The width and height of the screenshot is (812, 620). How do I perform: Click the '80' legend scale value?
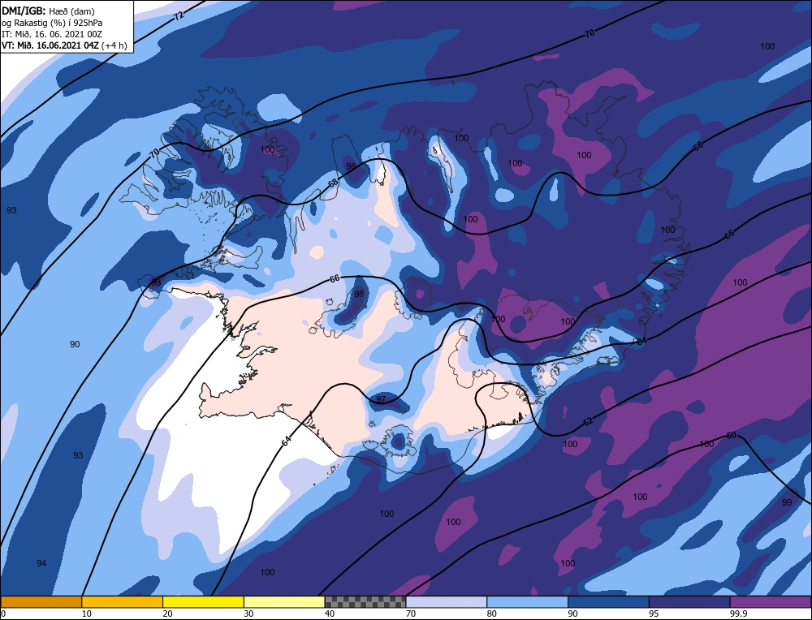click(492, 614)
